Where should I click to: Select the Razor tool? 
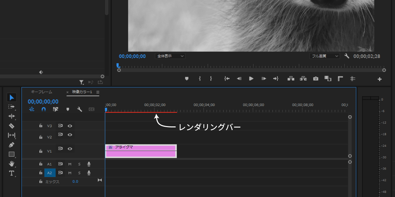point(12,126)
